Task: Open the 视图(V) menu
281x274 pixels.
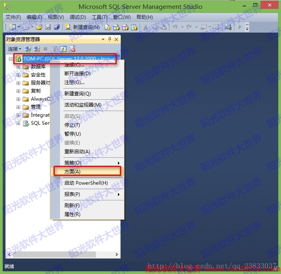Action: point(56,17)
